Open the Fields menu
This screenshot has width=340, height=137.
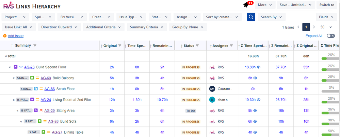coord(326,17)
